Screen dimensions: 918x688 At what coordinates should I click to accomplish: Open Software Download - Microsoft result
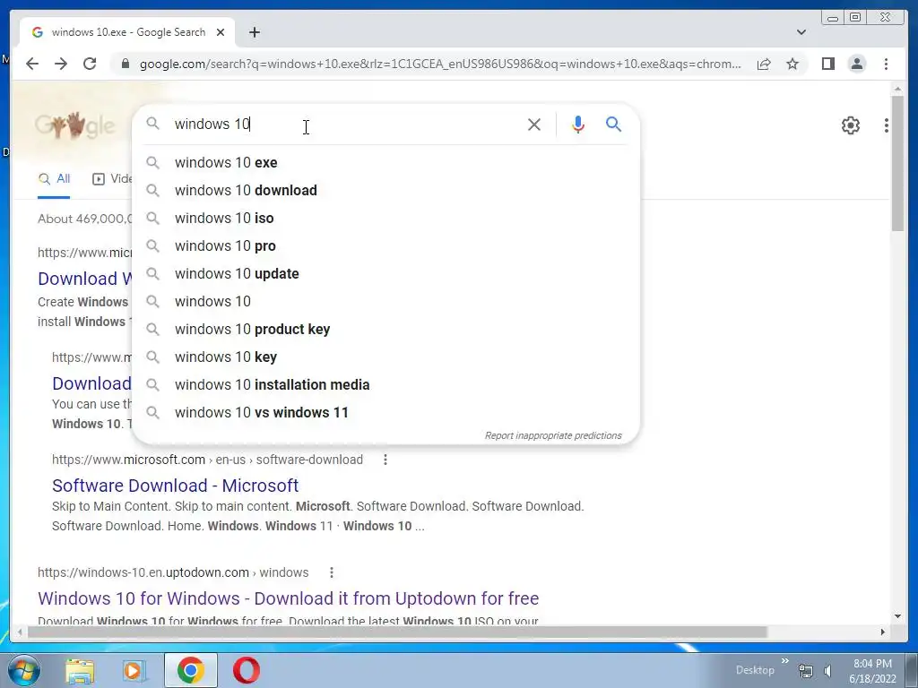175,486
